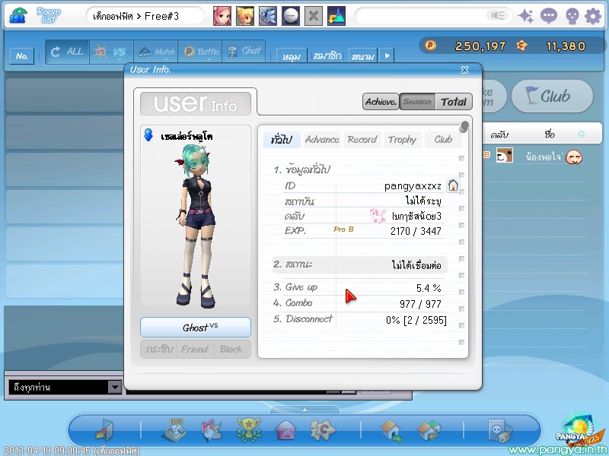The width and height of the screenshot is (609, 456).
Task: Open the sparkle effects icon
Action: (526, 16)
